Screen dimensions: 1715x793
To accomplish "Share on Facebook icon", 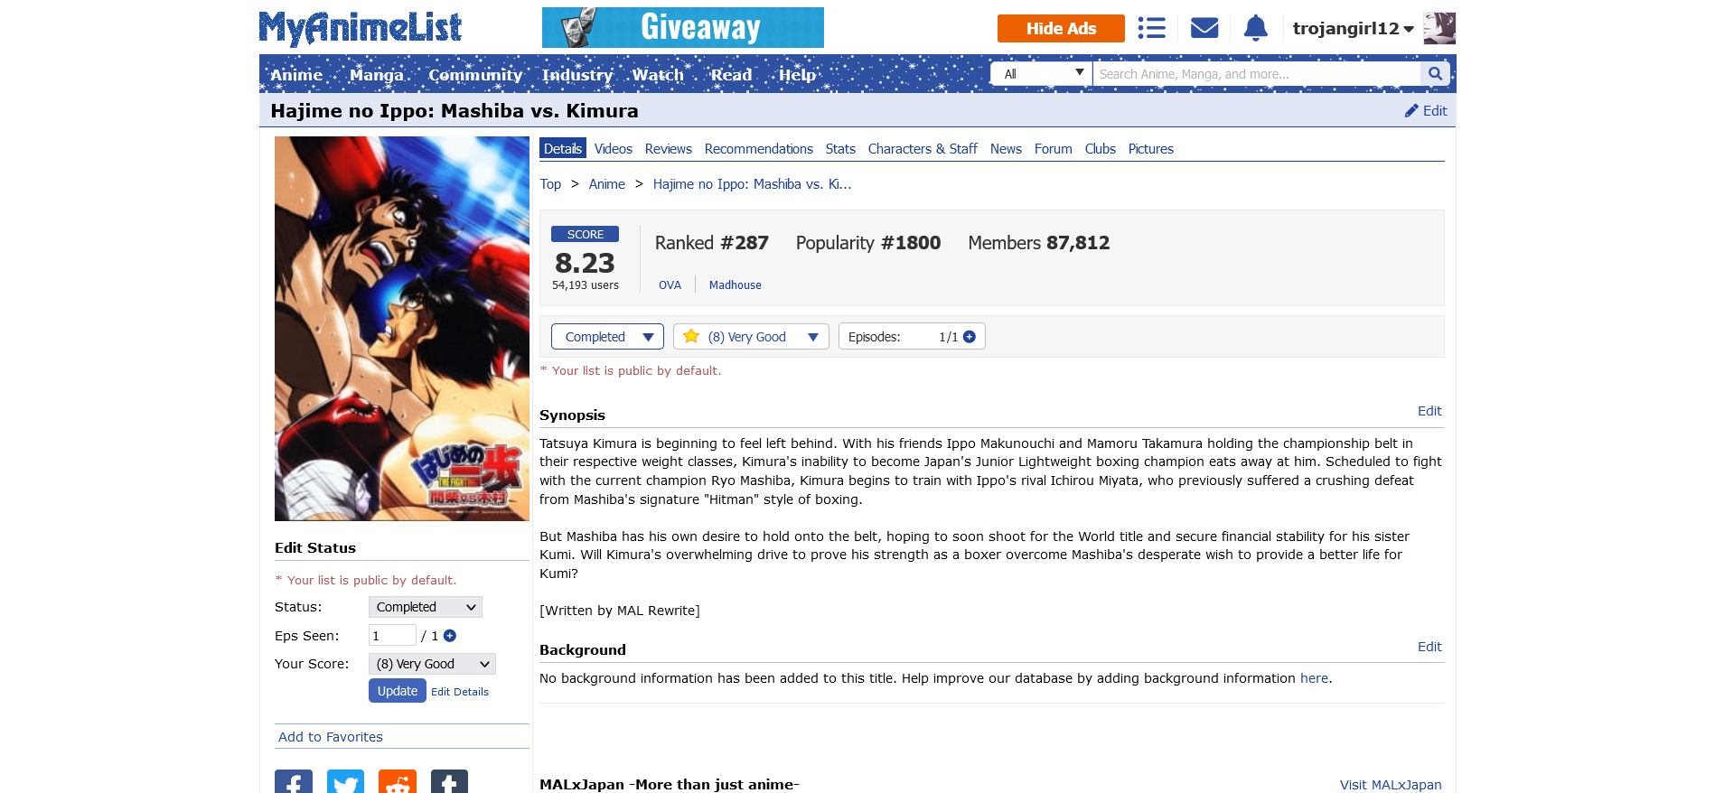I will [x=294, y=782].
